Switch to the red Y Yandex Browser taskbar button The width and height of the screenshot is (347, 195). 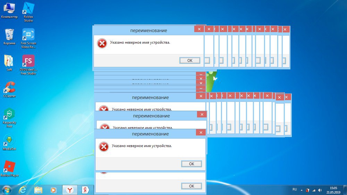click(x=70, y=190)
